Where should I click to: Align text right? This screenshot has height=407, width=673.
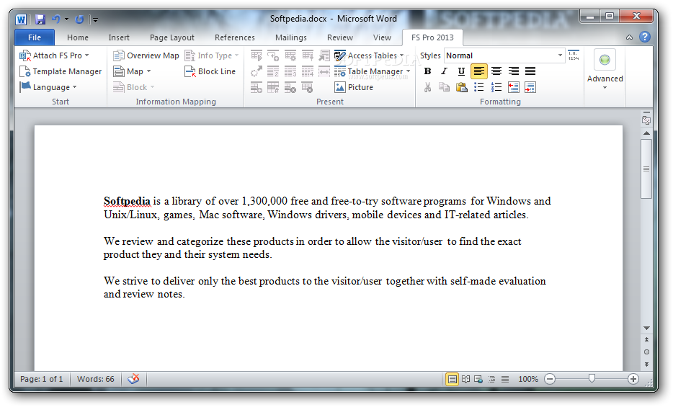coord(513,71)
